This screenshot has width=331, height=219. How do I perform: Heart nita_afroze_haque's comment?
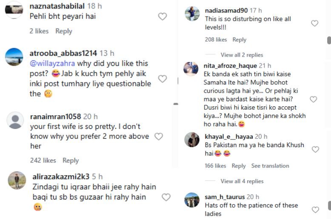coord(313,100)
